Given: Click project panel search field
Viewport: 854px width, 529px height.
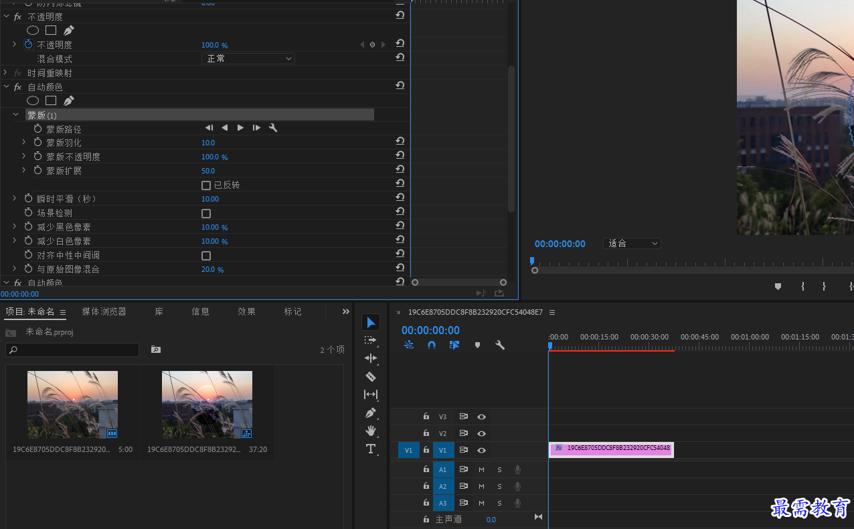Looking at the screenshot, I should click(x=72, y=350).
